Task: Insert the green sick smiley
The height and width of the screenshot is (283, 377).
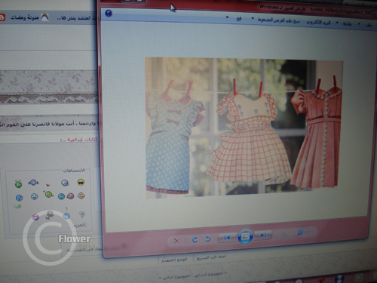Action: (18, 184)
